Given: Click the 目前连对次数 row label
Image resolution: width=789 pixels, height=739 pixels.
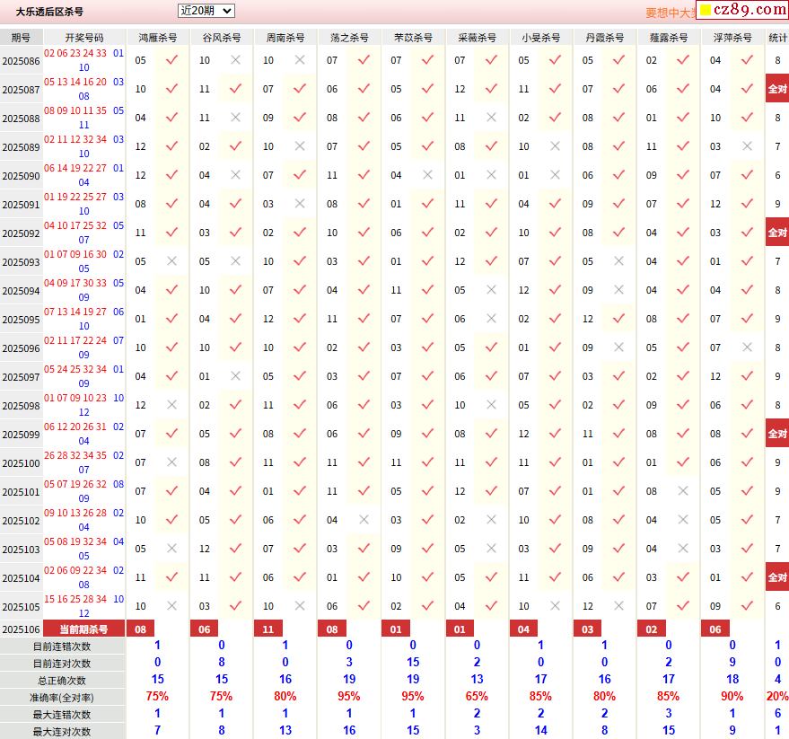Looking at the screenshot, I should [x=62, y=663].
